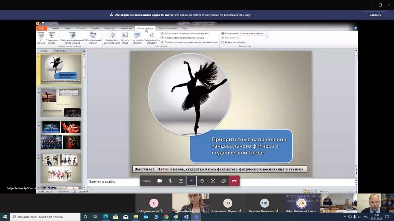Image resolution: width=394 pixels, height=221 pixels.
Task: Toggle Воспроизвести речевое сопровождение checkbox
Action: pos(162,33)
